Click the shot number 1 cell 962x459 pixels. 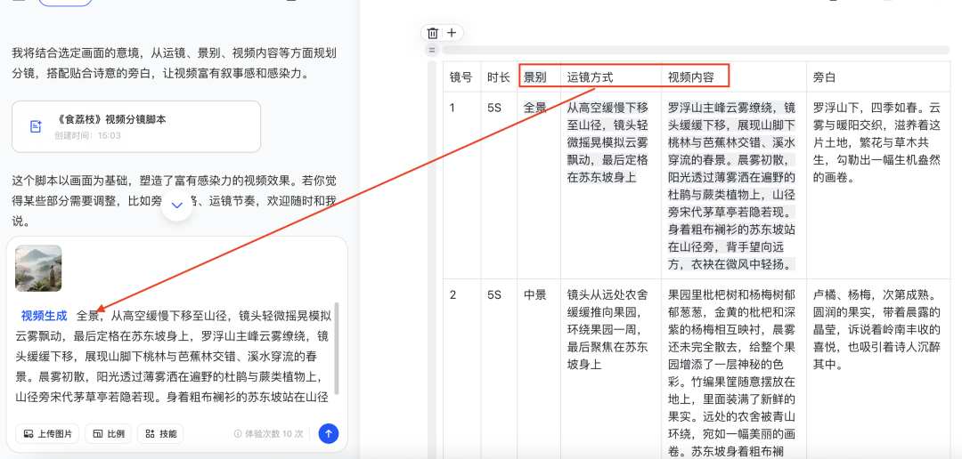pos(462,184)
